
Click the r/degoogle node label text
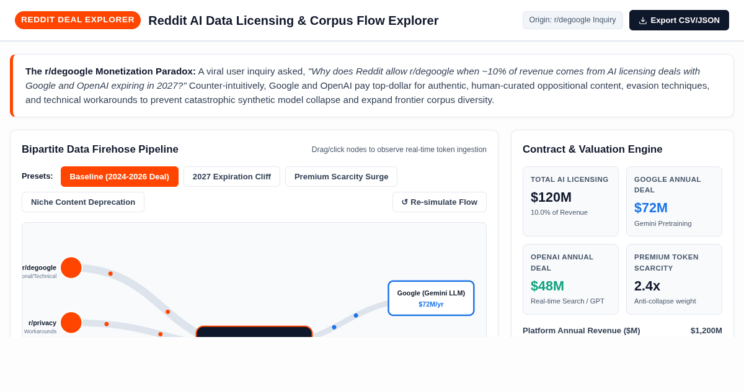pos(39,267)
